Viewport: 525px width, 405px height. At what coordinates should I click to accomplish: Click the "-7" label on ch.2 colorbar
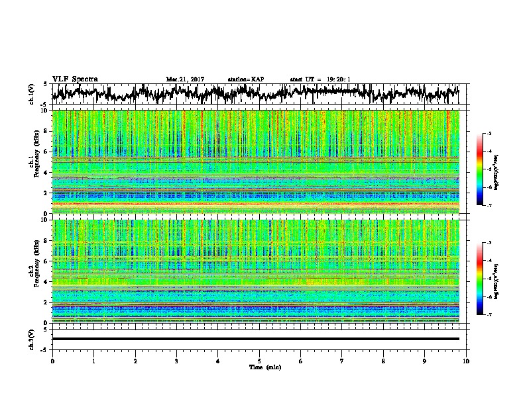click(x=489, y=314)
